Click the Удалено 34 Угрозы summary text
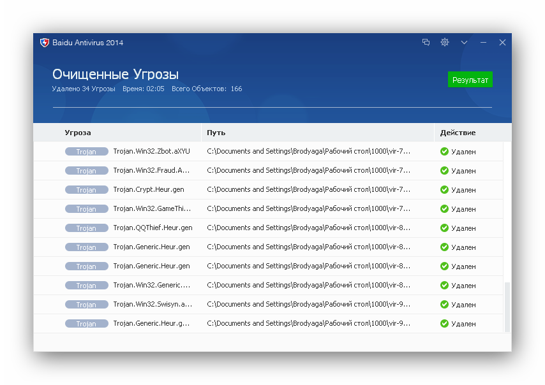 [x=83, y=89]
